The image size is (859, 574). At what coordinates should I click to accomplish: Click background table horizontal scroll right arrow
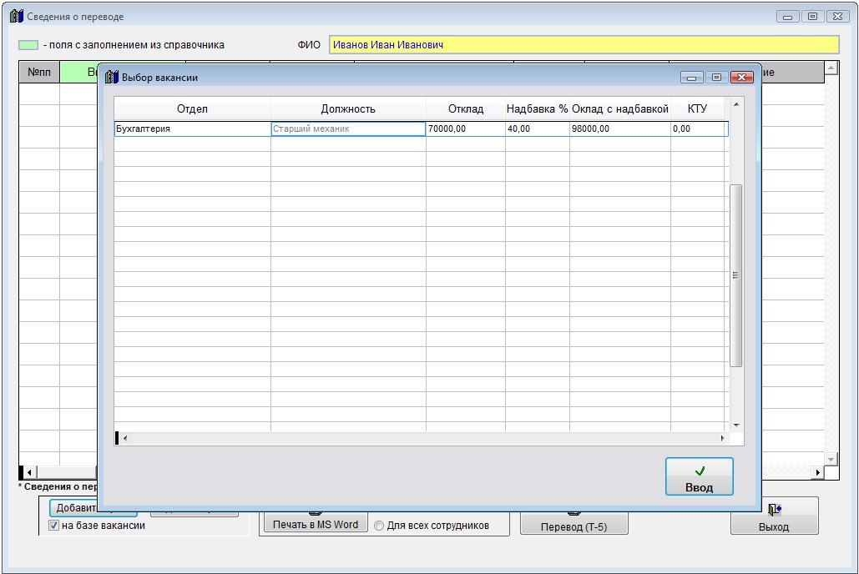coord(818,472)
